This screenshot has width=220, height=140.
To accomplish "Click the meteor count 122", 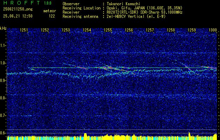I will 52,16.
